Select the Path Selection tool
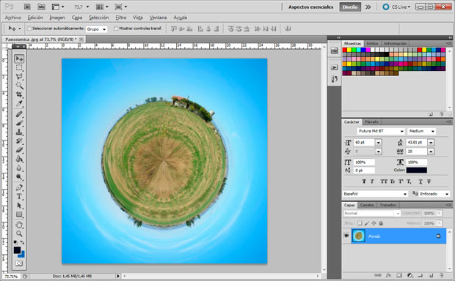Image resolution: width=455 pixels, height=281 pixels. click(19, 206)
